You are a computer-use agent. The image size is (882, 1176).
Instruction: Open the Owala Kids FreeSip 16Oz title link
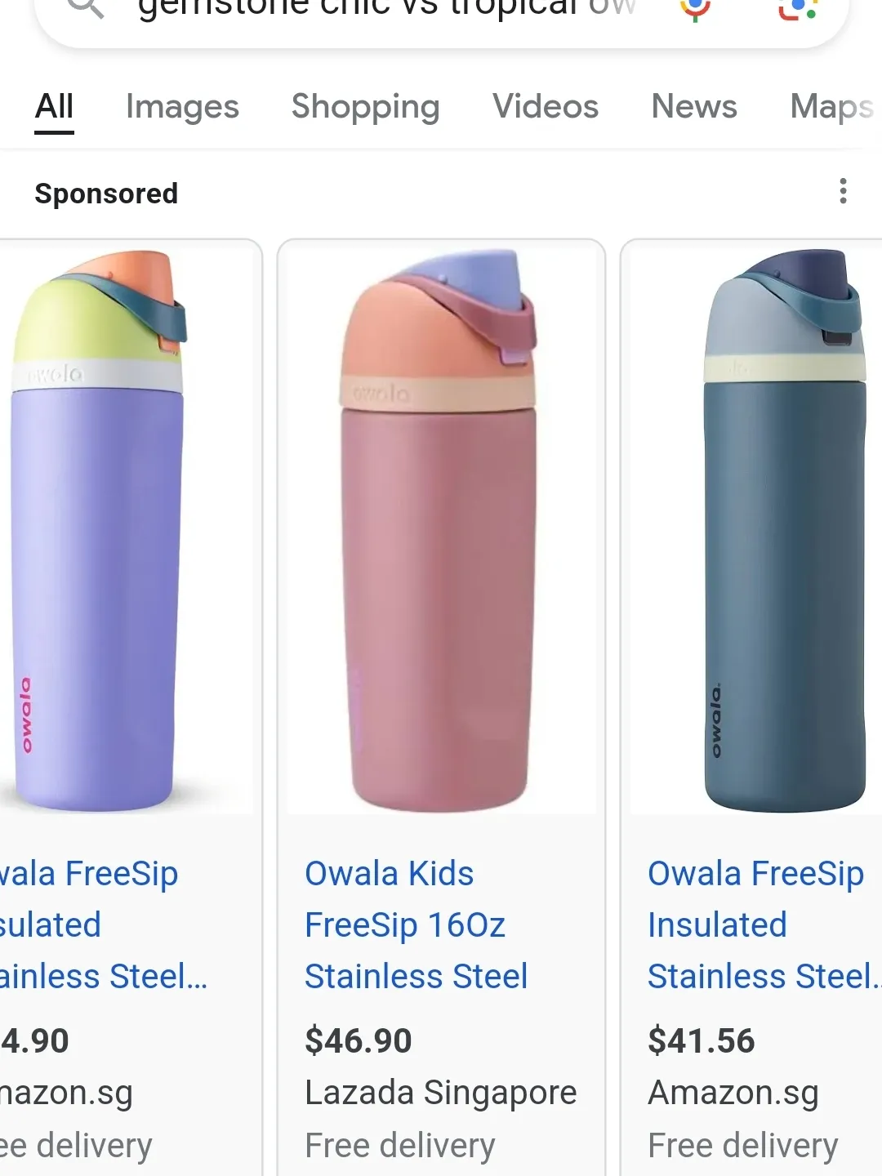click(416, 924)
